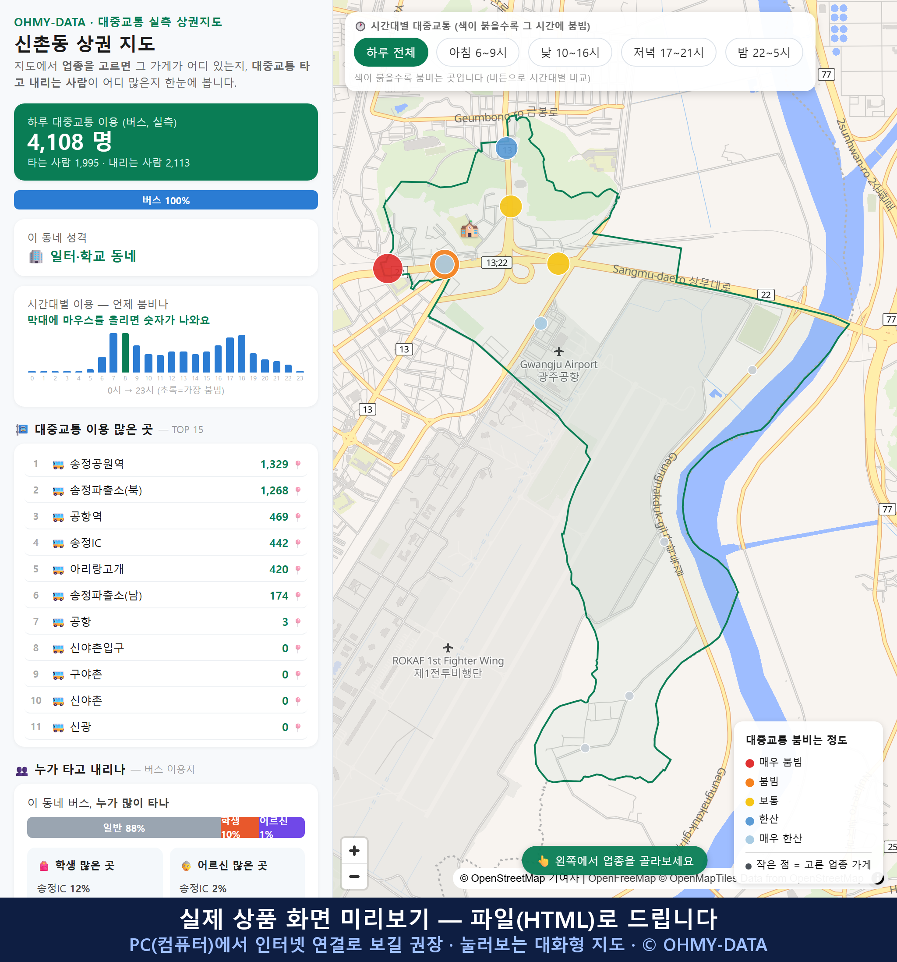Click the red very-crowded stop marker
The height and width of the screenshot is (962, 897).
point(388,268)
